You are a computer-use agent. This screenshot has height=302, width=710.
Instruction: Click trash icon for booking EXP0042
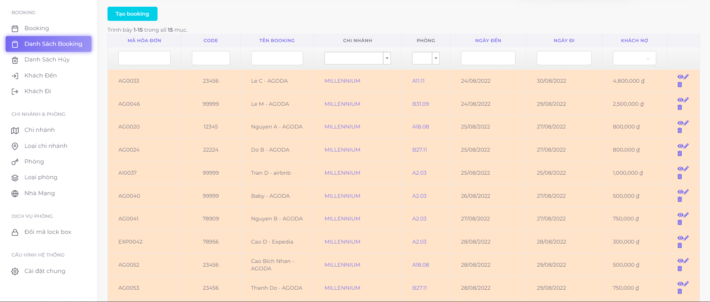pyautogui.click(x=680, y=245)
